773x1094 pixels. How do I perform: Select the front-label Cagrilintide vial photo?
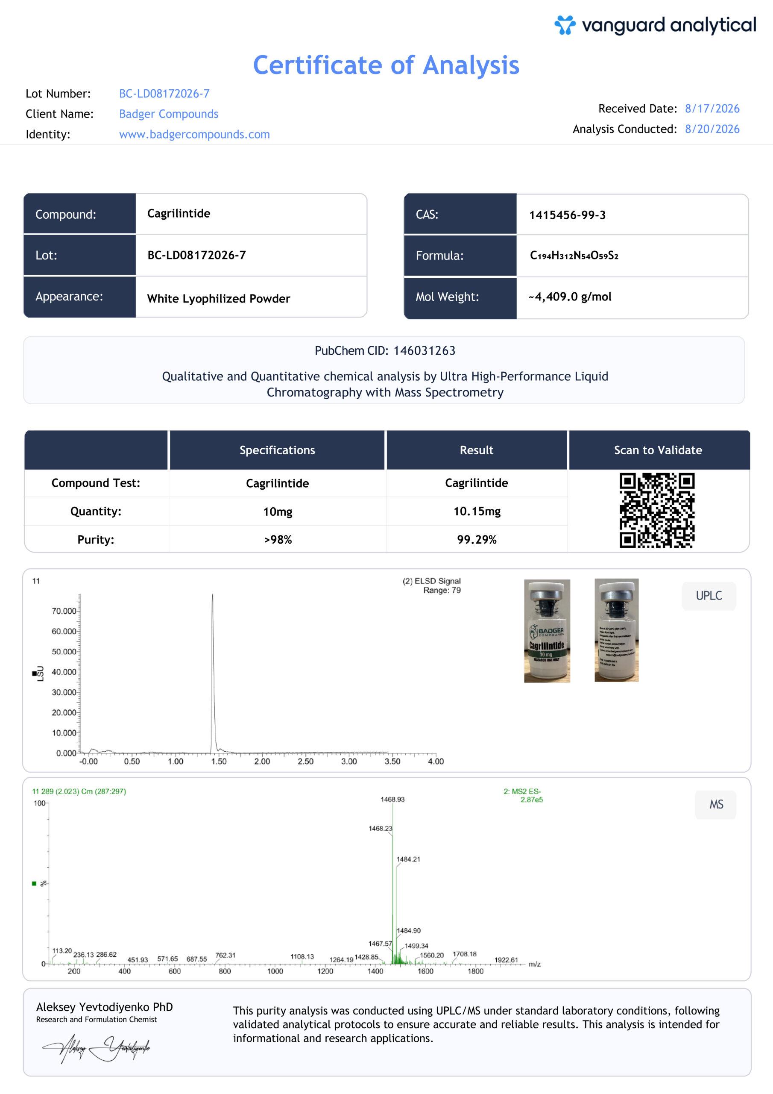(547, 630)
